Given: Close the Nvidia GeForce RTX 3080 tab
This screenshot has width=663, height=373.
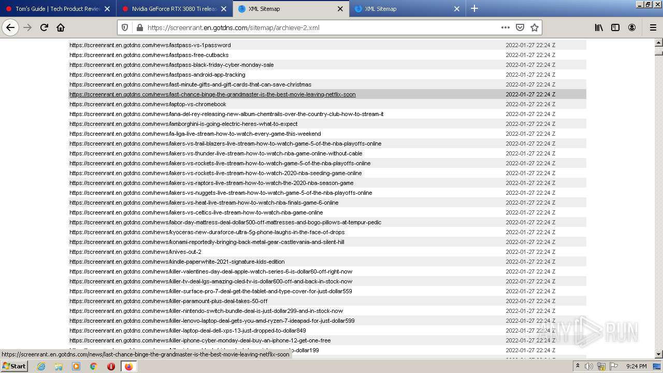Looking at the screenshot, I should pos(224,9).
